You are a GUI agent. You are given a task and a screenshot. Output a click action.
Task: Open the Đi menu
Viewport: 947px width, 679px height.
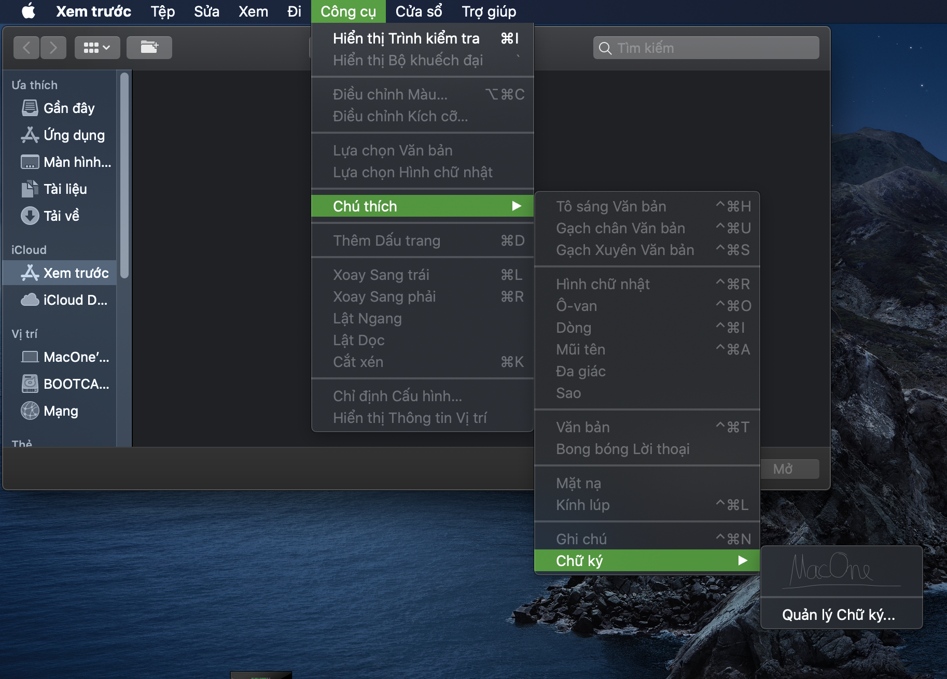click(x=294, y=11)
